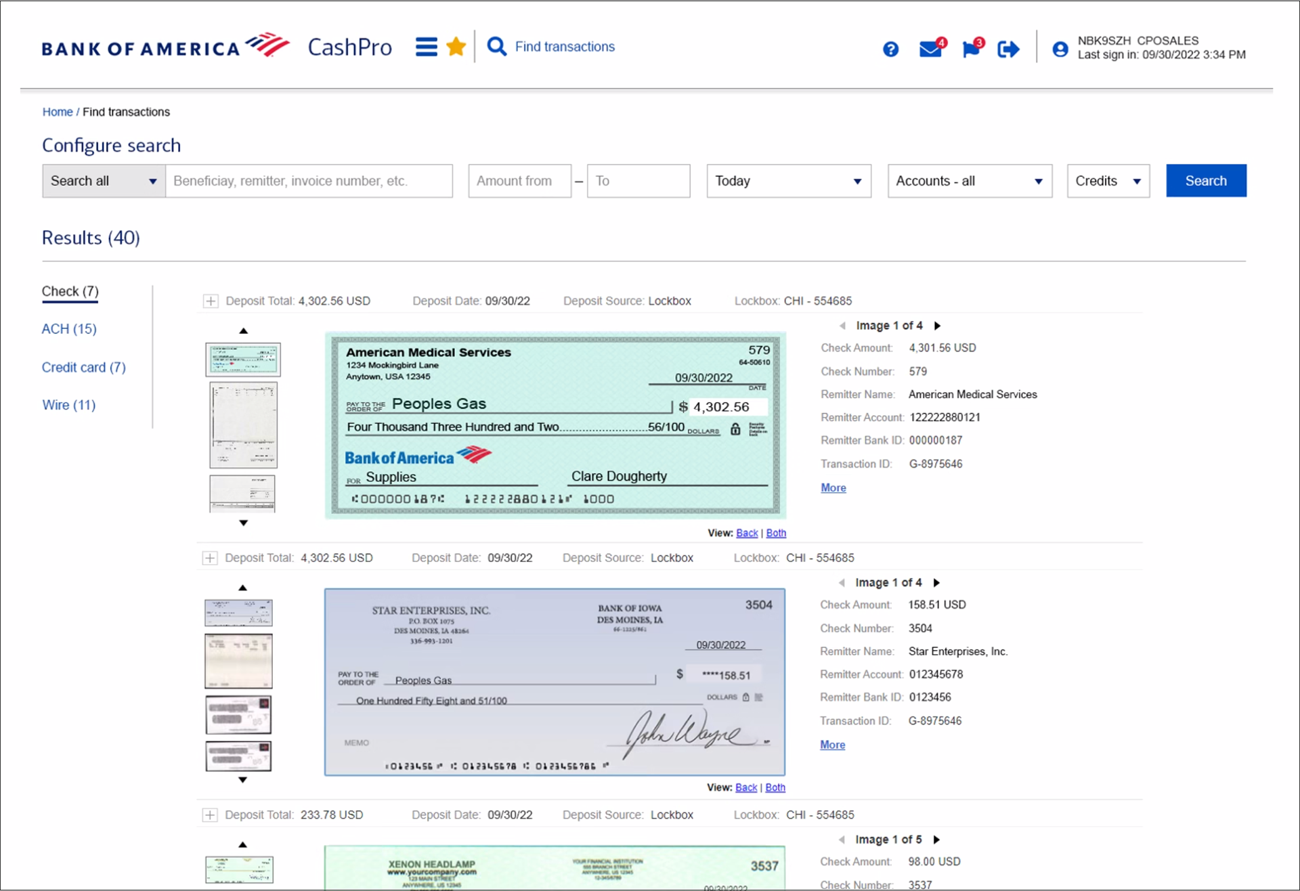Click the CashPro product name
Viewport: 1300px width, 891px height.
(x=349, y=47)
